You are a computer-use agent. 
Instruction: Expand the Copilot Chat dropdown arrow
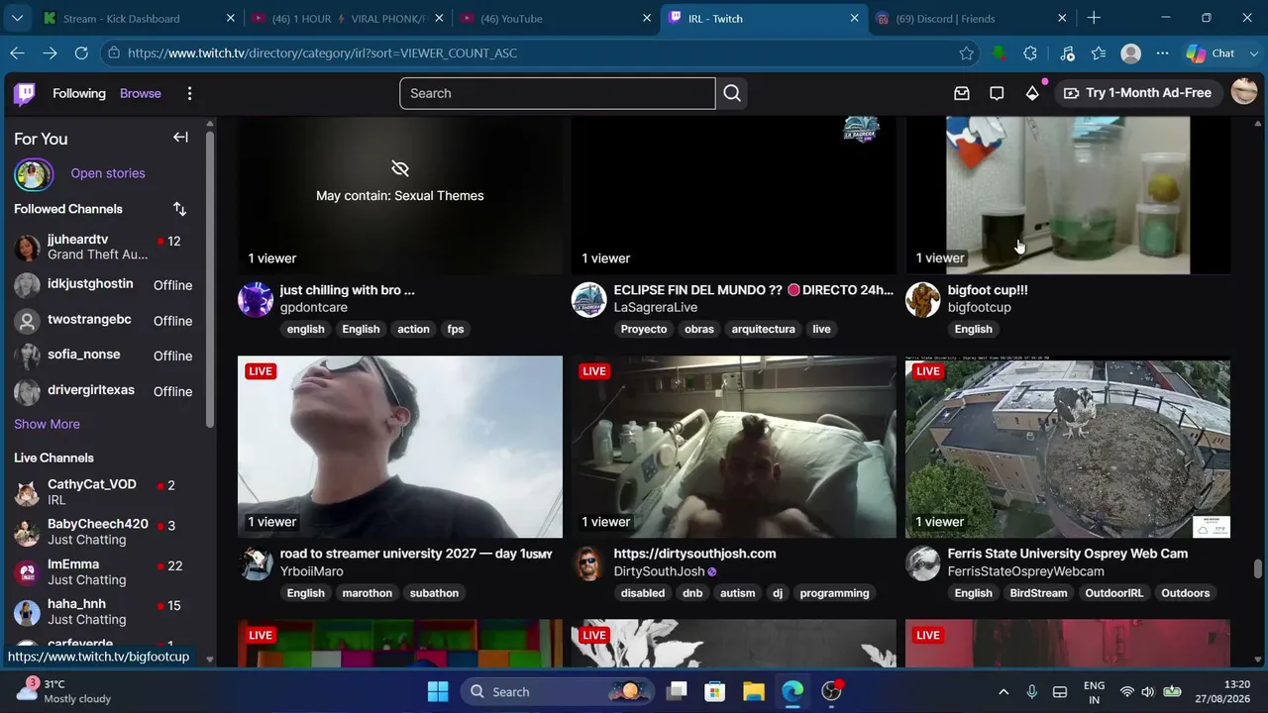point(1253,53)
